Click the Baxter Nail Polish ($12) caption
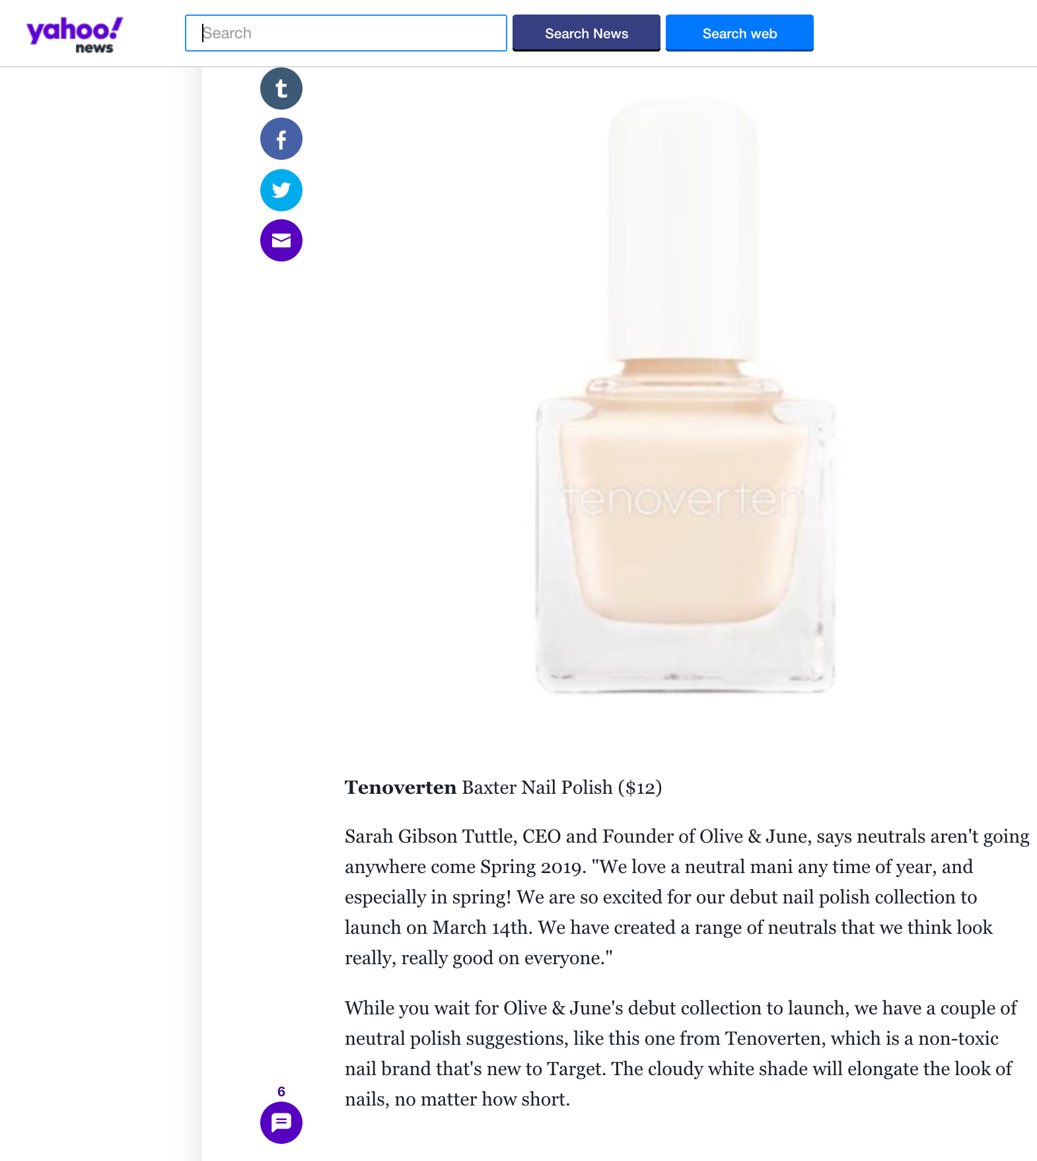This screenshot has height=1161, width=1037. 561,787
